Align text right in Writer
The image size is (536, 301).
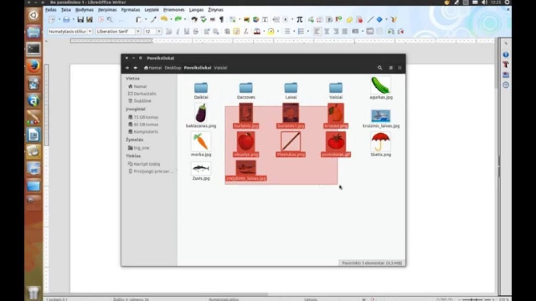tap(336, 31)
